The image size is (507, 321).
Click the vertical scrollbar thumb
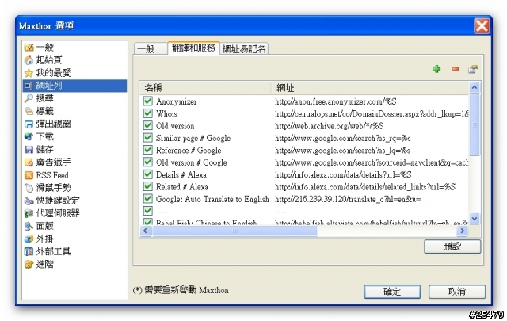[x=475, y=125]
